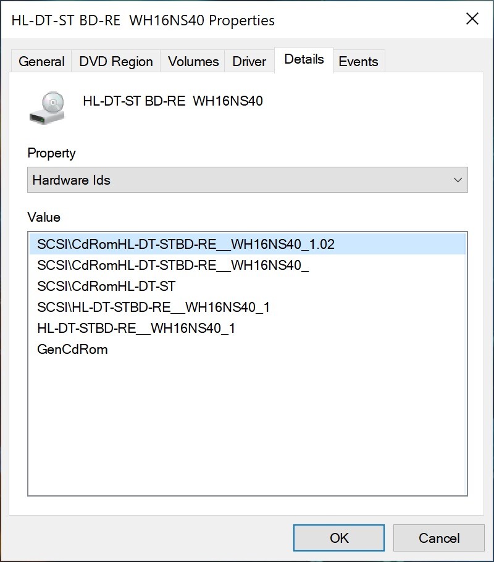
Task: Switch to the Volumes tab
Action: (x=193, y=61)
